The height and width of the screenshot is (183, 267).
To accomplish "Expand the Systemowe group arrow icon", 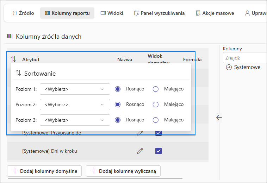I will (229, 67).
